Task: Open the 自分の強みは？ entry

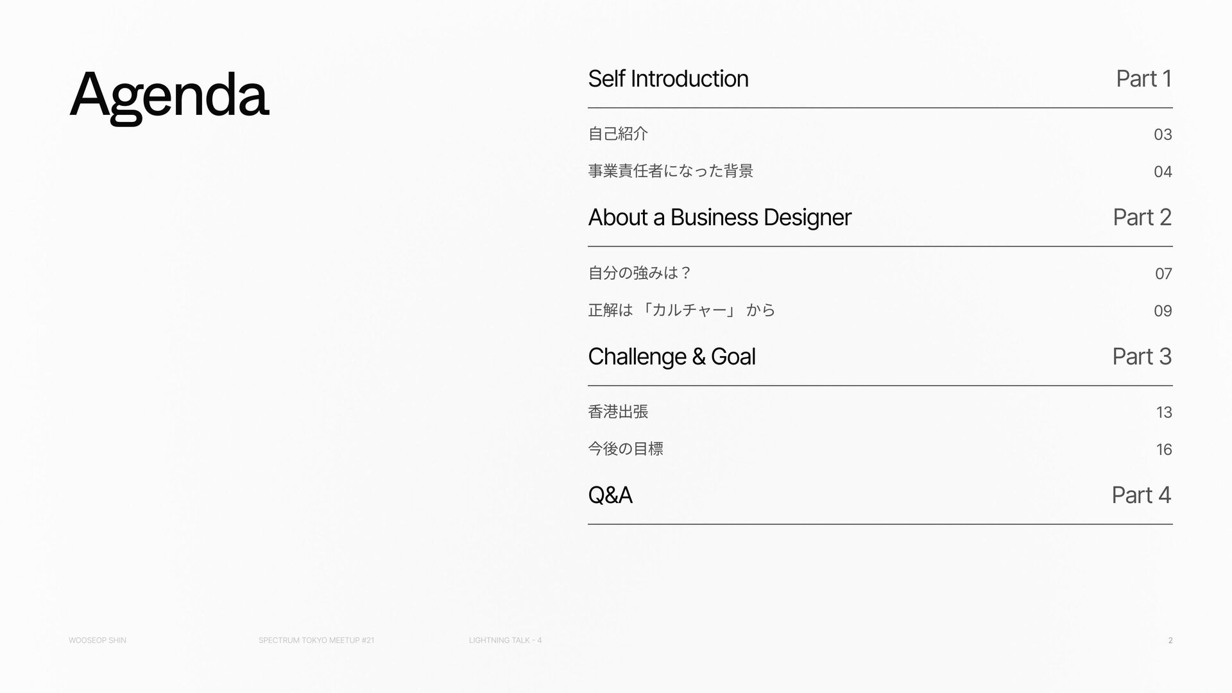Action: pyautogui.click(x=640, y=273)
